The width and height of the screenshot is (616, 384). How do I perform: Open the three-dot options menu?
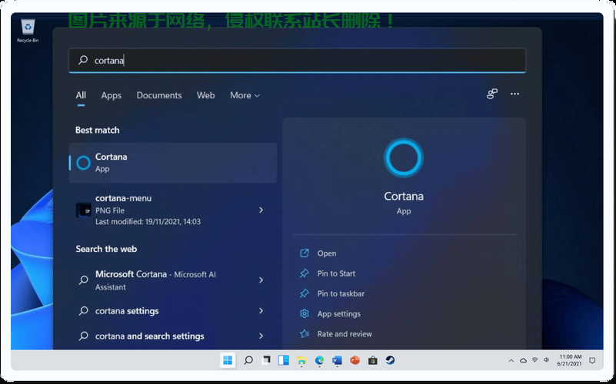[514, 94]
